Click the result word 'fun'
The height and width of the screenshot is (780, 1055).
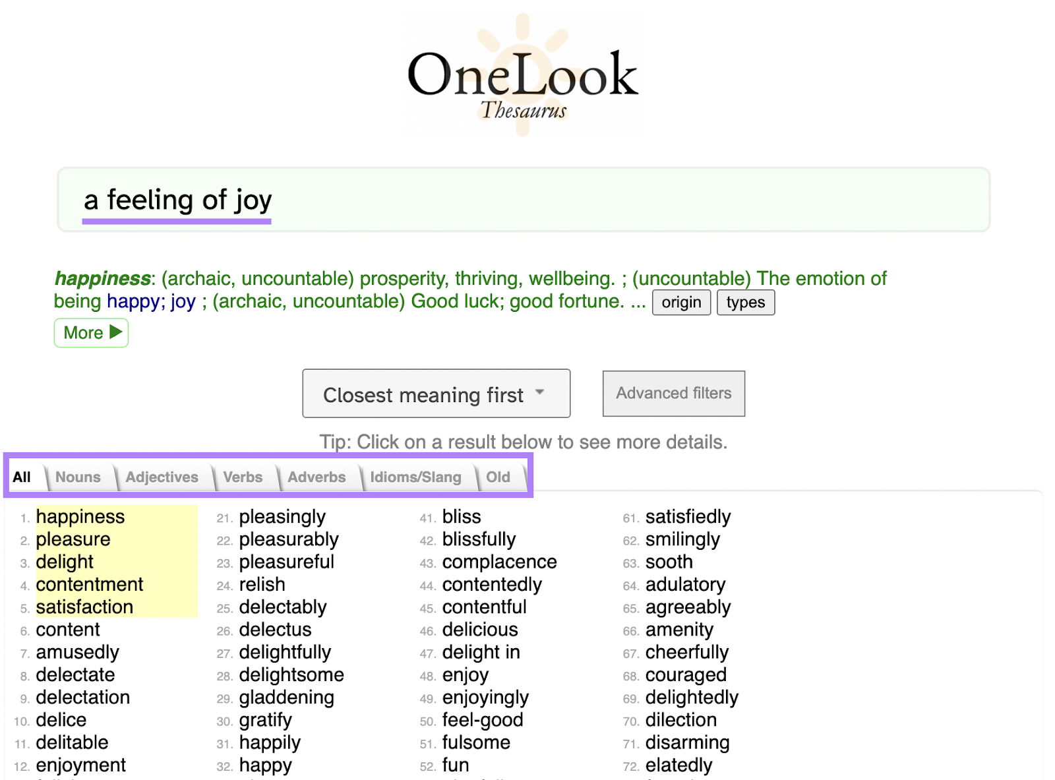[456, 765]
